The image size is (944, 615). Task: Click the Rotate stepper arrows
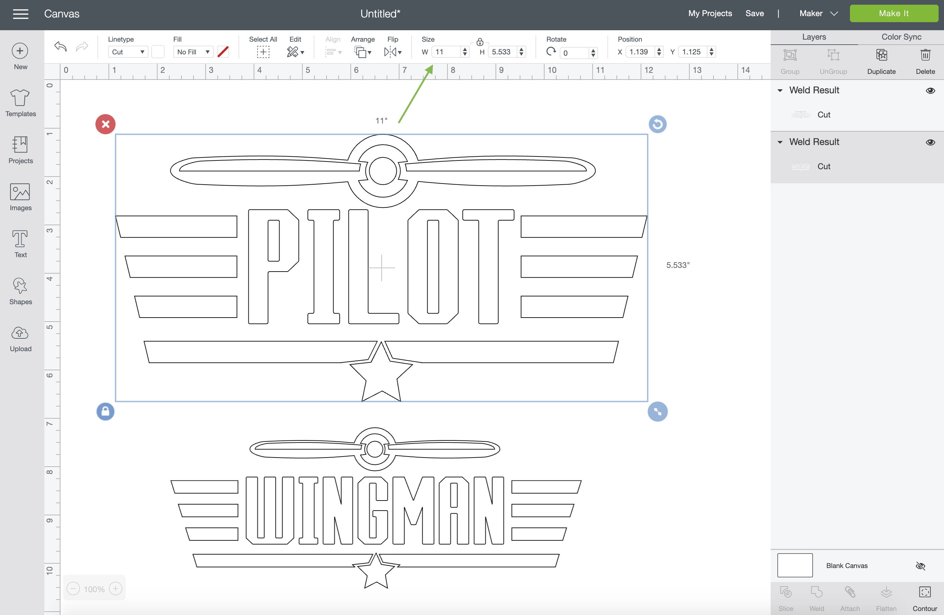tap(593, 53)
